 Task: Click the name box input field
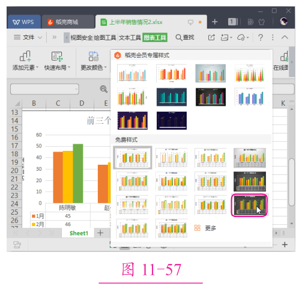(44, 89)
